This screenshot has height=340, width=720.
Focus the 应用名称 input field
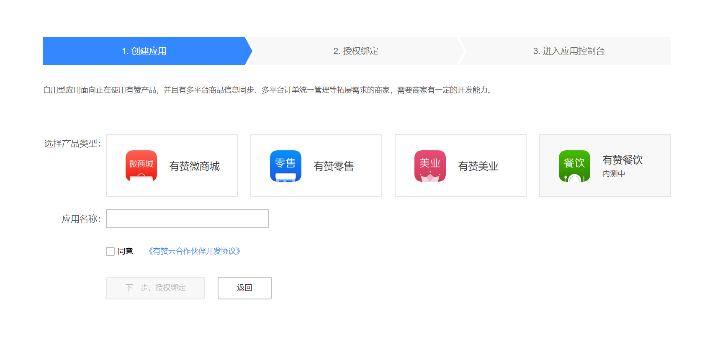(x=188, y=219)
